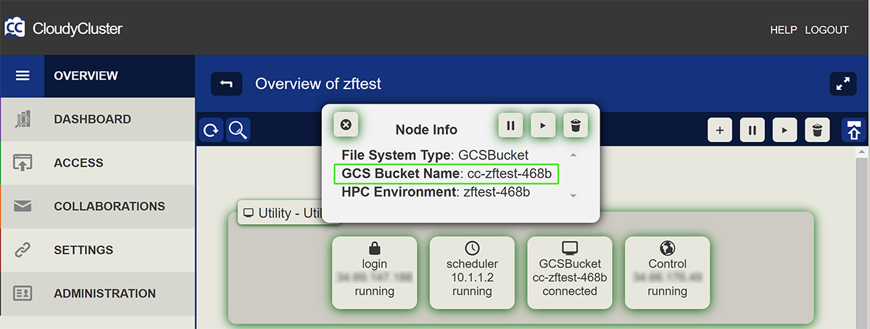This screenshot has width=870, height=329.
Task: Select the scheduler node
Action: pyautogui.click(x=472, y=272)
